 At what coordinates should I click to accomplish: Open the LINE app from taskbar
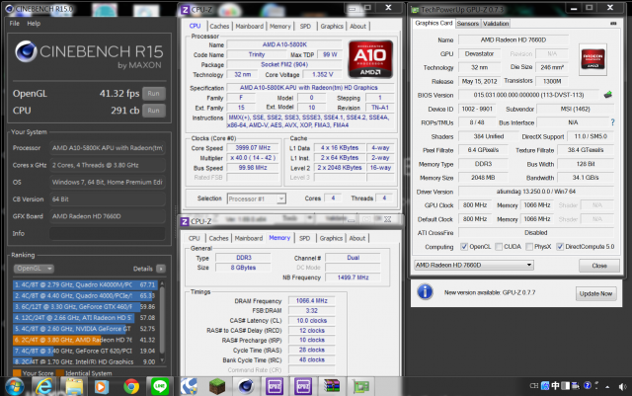click(x=160, y=386)
